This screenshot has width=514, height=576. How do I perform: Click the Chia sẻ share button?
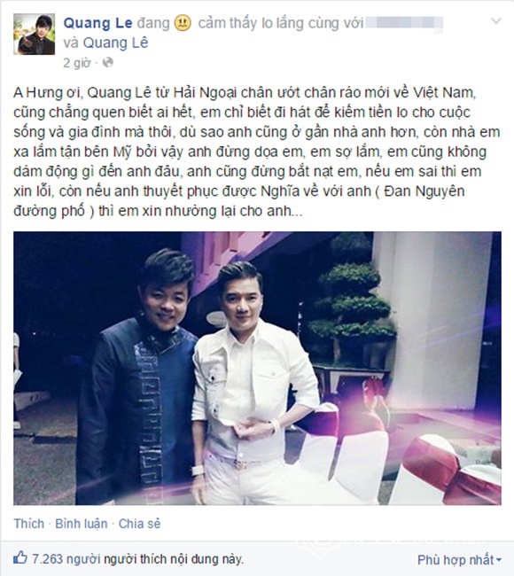click(x=139, y=524)
